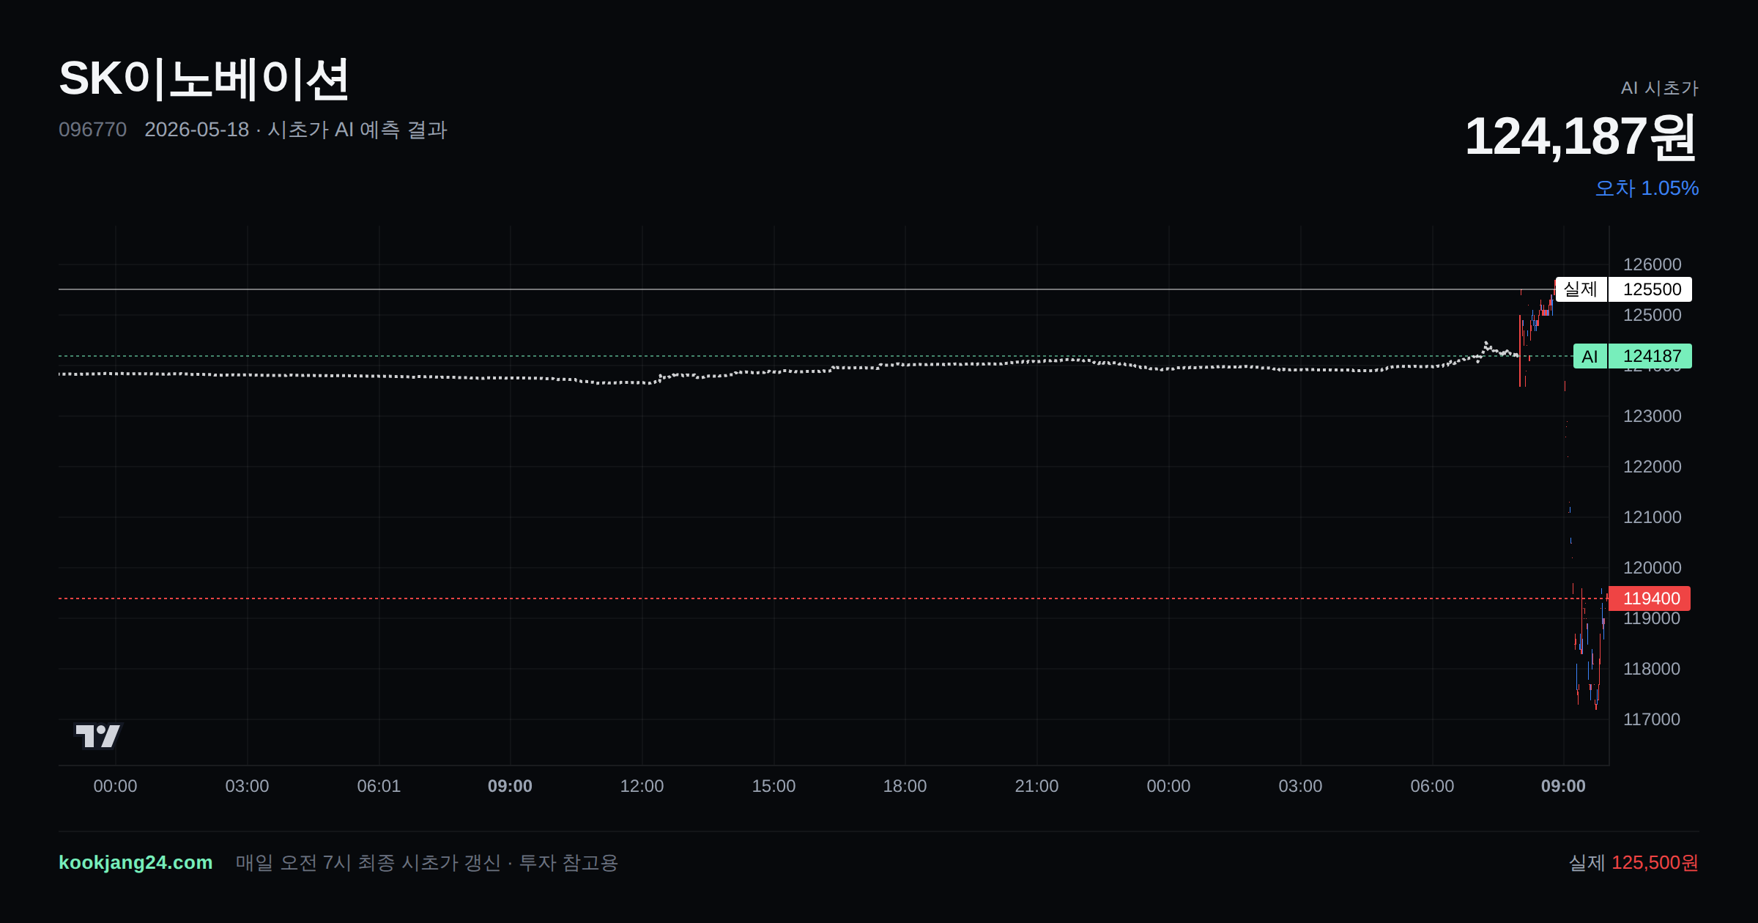The image size is (1758, 923).
Task: Click the note "매일 오전 7시 최종 시초가 갱신 · 투자 참고용"
Action: (427, 862)
